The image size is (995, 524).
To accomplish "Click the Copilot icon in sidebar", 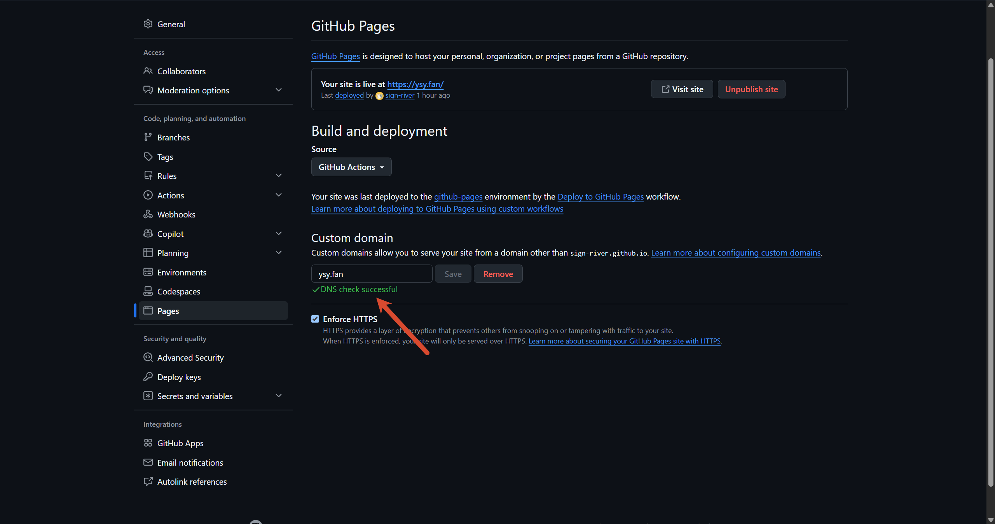I will point(148,234).
